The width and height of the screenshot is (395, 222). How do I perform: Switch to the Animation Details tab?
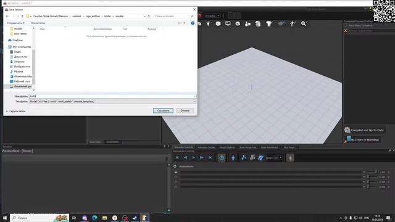tap(206, 147)
